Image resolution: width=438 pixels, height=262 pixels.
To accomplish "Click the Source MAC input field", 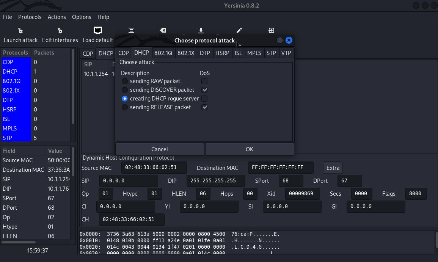I will [x=154, y=168].
